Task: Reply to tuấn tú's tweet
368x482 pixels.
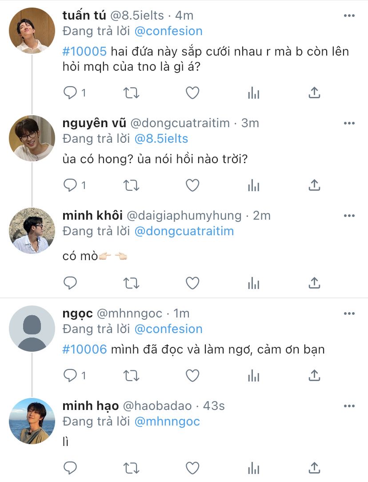Action: click(71, 92)
